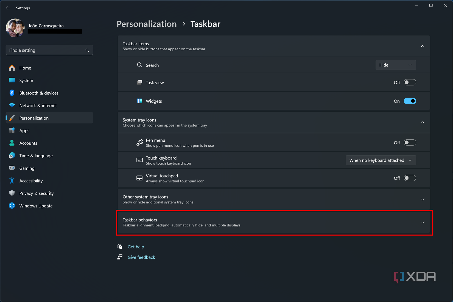This screenshot has width=453, height=302.
Task: Click the Get help link
Action: click(x=136, y=246)
